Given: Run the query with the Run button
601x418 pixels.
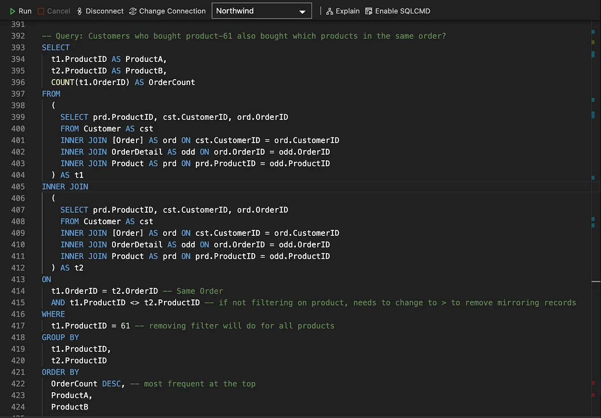Looking at the screenshot, I should click(20, 11).
